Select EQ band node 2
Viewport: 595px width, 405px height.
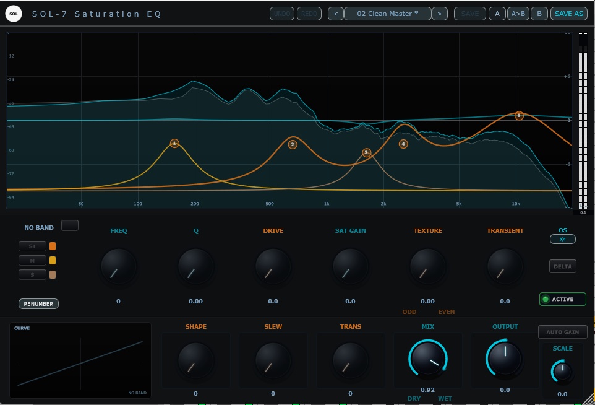tap(293, 144)
